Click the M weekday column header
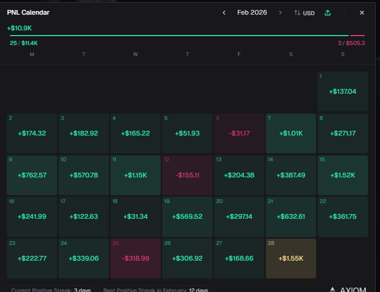380x292 pixels. pos(32,54)
